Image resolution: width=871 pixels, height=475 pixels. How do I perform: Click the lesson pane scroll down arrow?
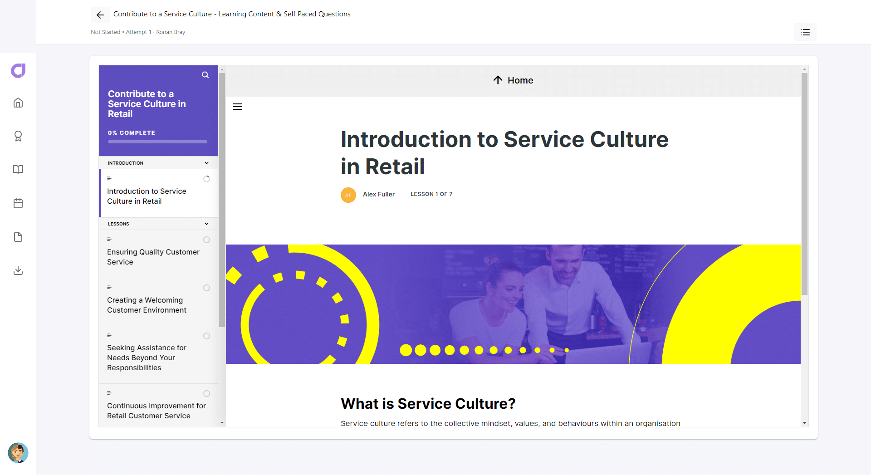804,423
